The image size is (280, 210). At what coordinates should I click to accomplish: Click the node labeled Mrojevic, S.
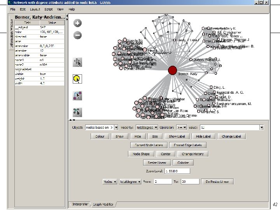point(199,112)
